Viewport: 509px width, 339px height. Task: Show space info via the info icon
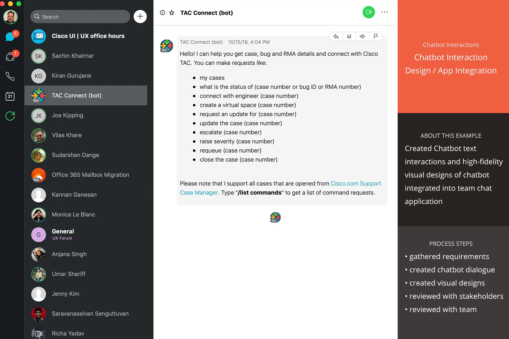163,13
